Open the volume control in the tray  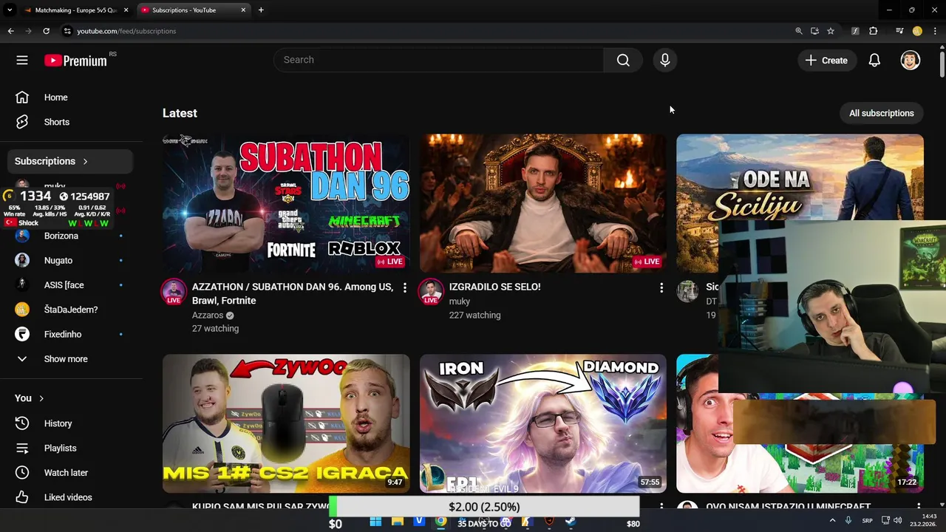(x=898, y=521)
